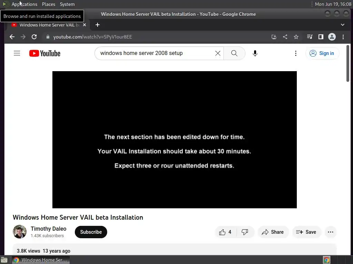Screen dimensions: 353x264
Task: Open the Chrome profile avatar
Action: [332, 37]
